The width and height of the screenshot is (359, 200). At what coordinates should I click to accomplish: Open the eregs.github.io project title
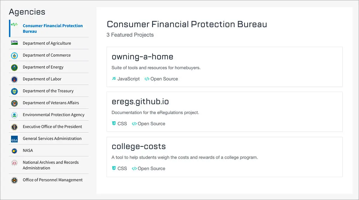click(140, 101)
